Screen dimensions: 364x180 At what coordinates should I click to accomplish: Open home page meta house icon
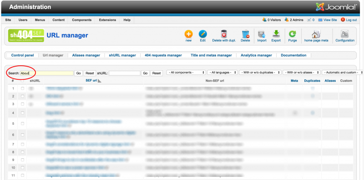[x=316, y=34]
